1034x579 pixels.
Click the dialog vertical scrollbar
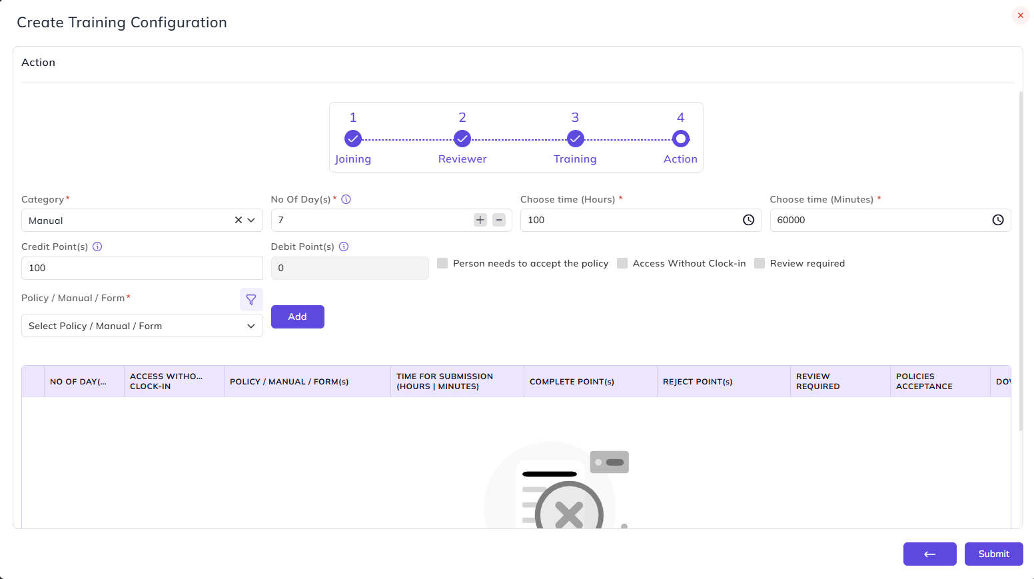[x=1021, y=261]
